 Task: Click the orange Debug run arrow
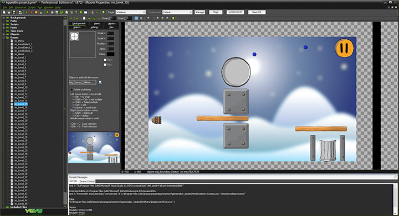tap(31, 12)
